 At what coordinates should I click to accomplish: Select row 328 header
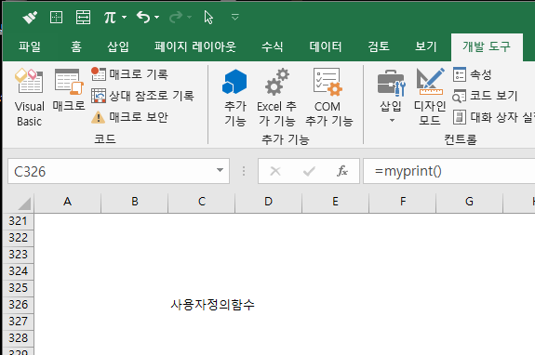(18, 338)
